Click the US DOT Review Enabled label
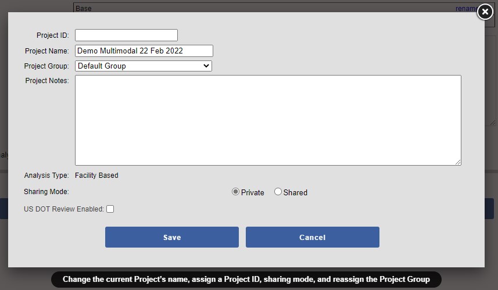This screenshot has height=290, width=498. pos(64,209)
